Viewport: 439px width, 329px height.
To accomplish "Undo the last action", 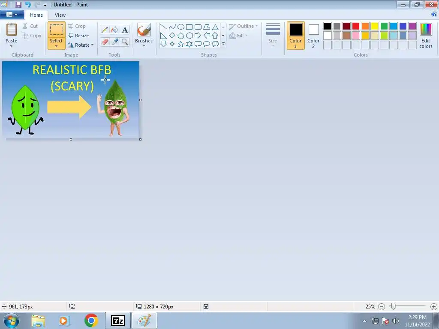I will (x=28, y=4).
